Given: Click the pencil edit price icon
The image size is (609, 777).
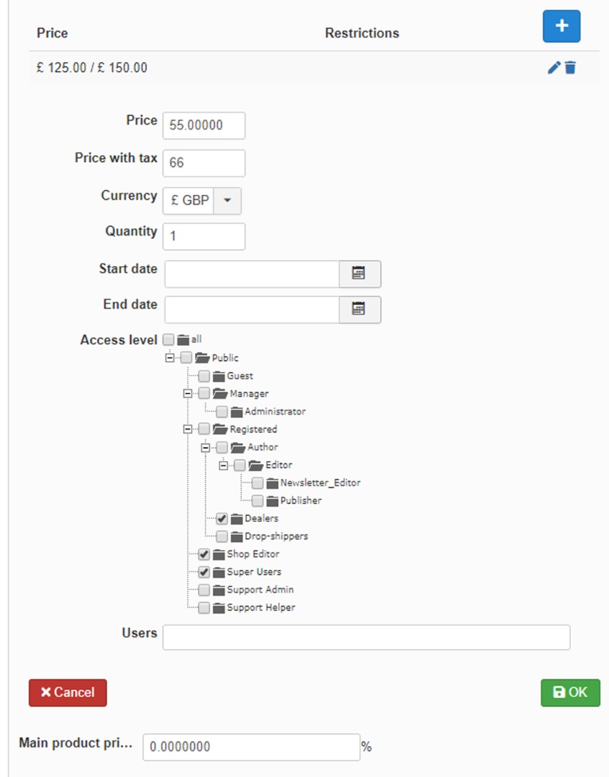Looking at the screenshot, I should pyautogui.click(x=553, y=68).
